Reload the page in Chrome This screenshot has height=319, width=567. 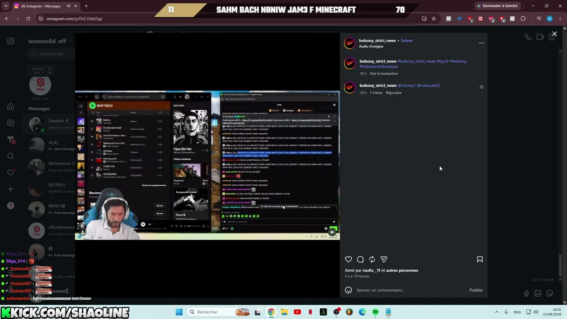(28, 19)
